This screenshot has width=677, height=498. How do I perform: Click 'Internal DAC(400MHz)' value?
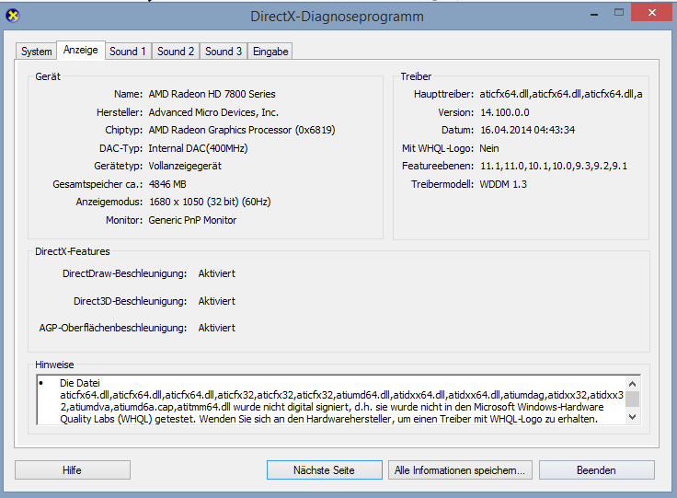(198, 148)
